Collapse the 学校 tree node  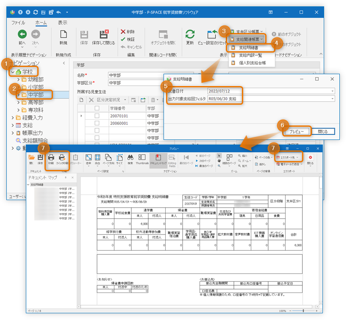(13, 72)
